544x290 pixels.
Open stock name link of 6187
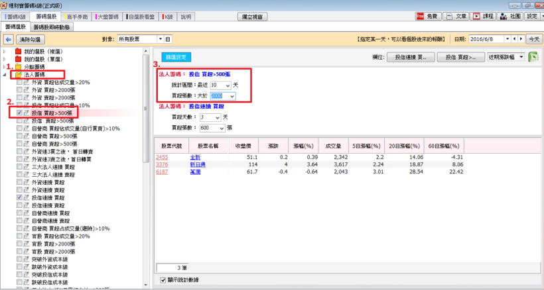(195, 171)
